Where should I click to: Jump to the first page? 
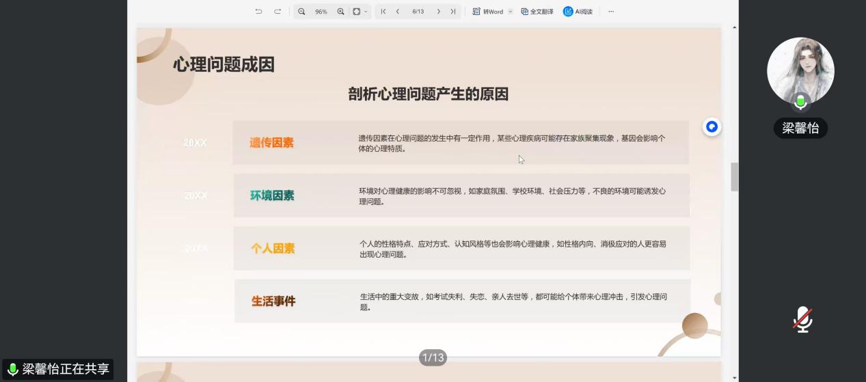[383, 12]
